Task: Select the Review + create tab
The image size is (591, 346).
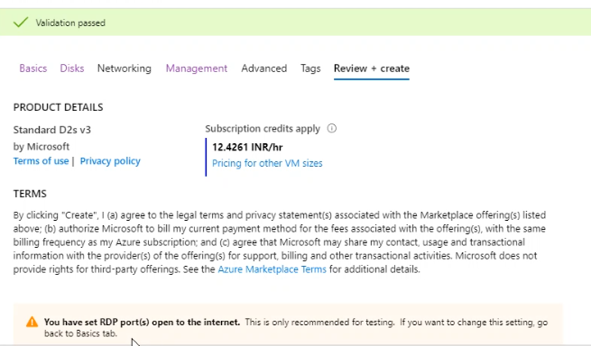Action: click(372, 68)
